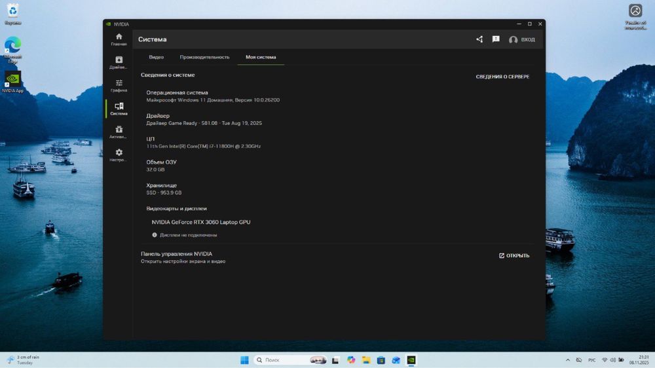
Task: Open the Настройки gear section in sidebar
Action: tap(119, 155)
